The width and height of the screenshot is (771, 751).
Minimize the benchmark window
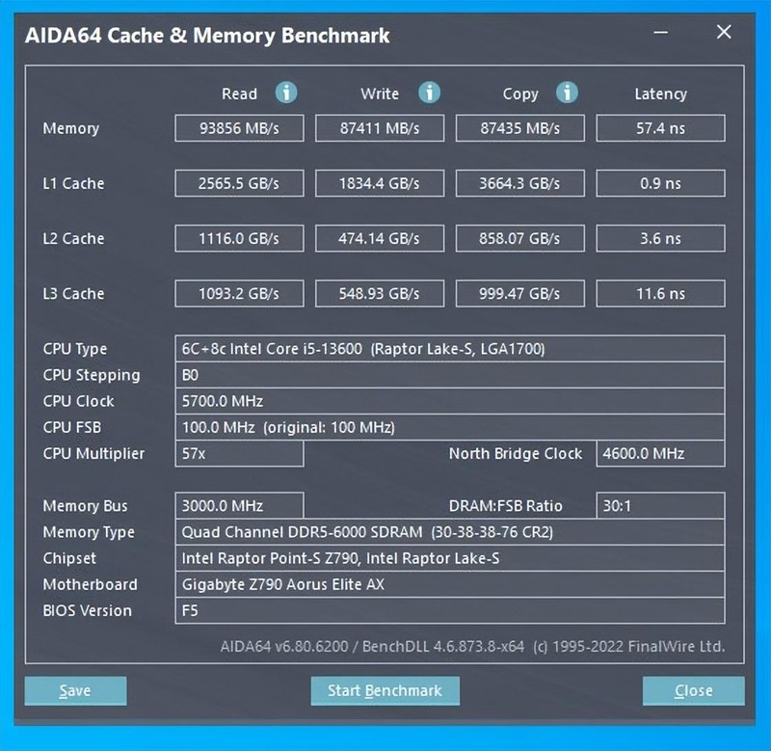(x=661, y=32)
